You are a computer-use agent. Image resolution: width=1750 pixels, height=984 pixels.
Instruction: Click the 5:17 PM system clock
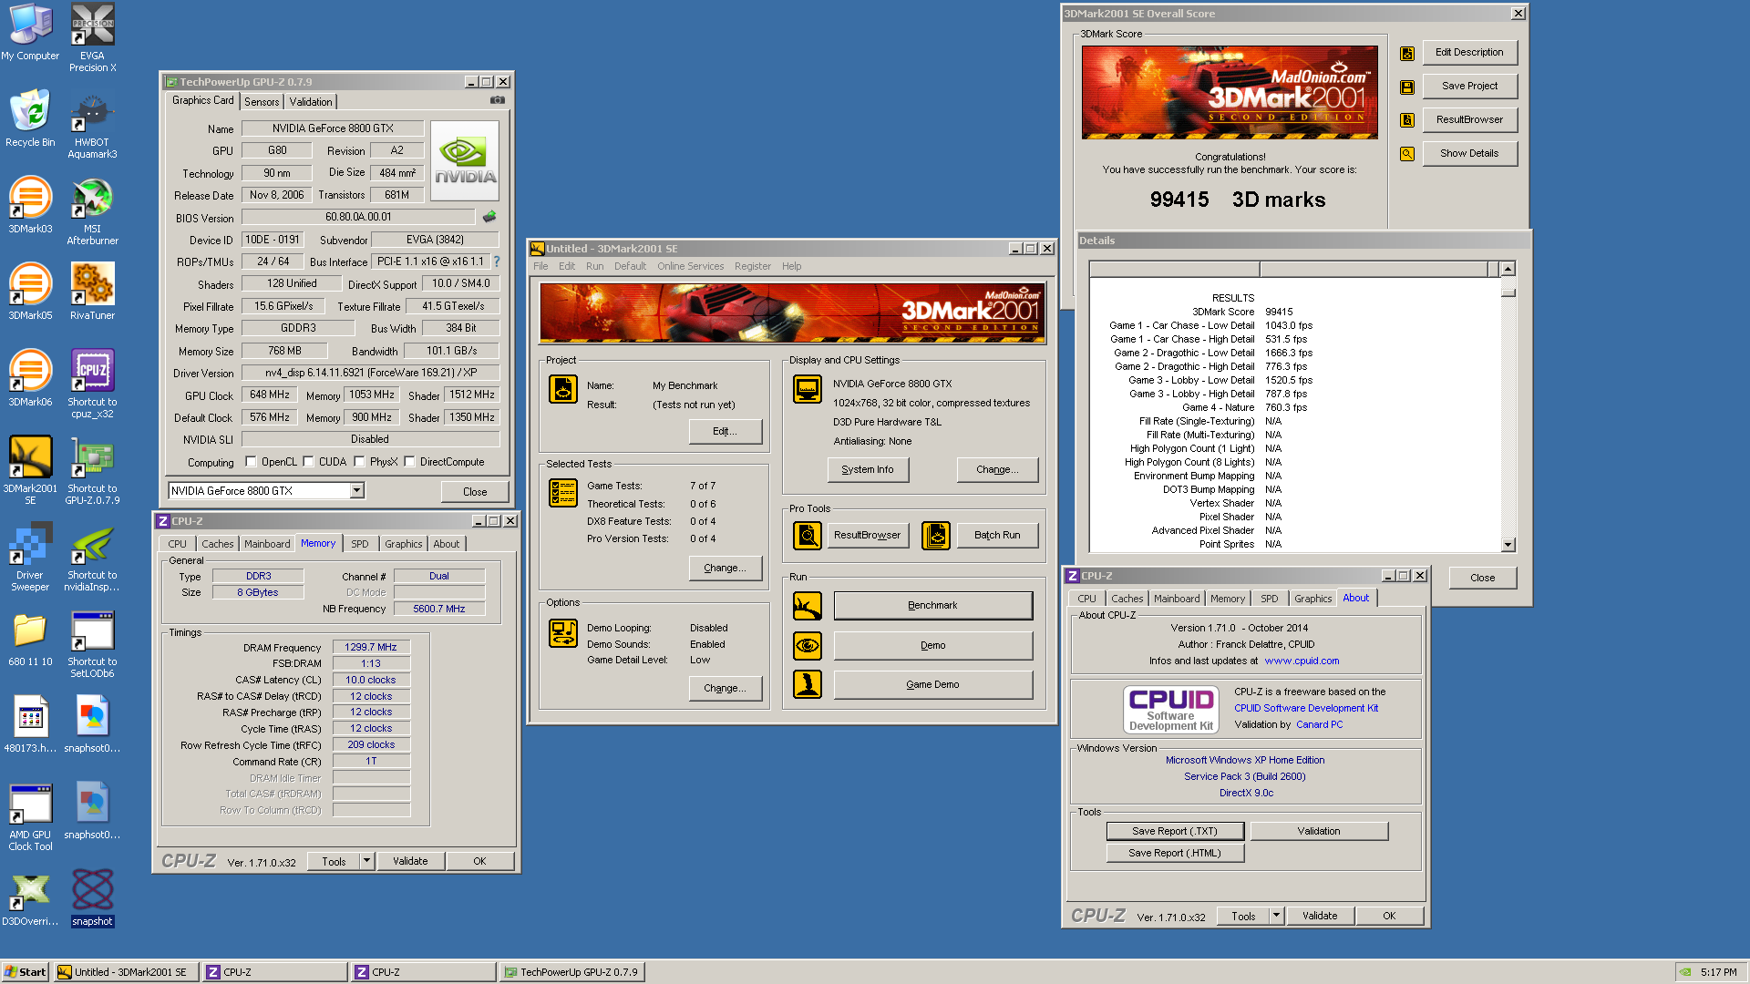(1719, 972)
